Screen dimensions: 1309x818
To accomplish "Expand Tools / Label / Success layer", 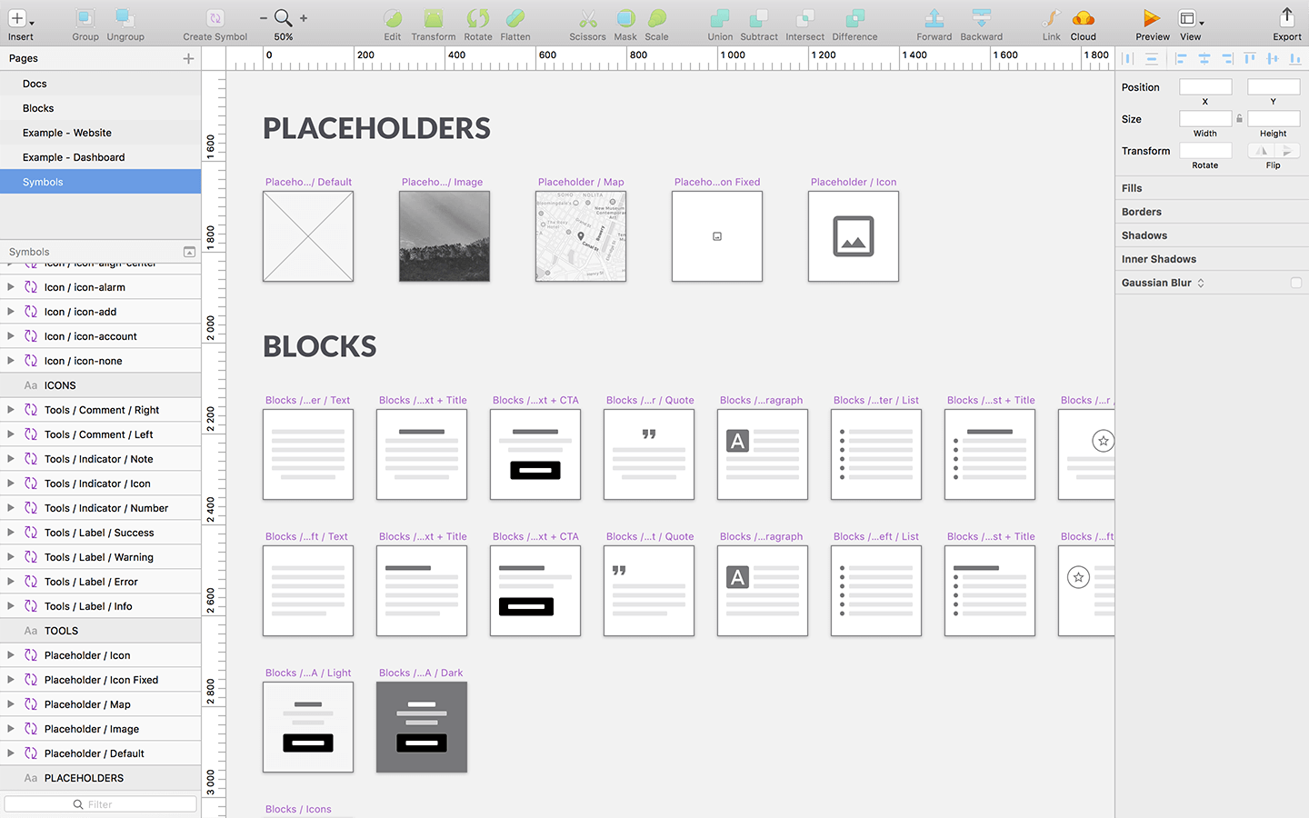I will (10, 533).
